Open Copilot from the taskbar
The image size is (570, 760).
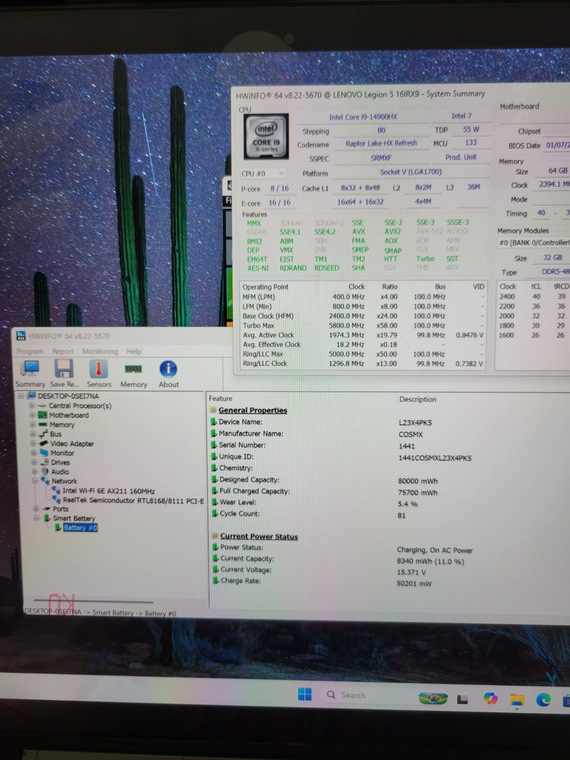click(x=490, y=698)
